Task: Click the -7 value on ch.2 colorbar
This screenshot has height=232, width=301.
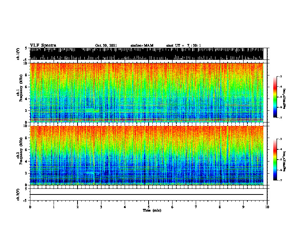Action: tap(280, 180)
